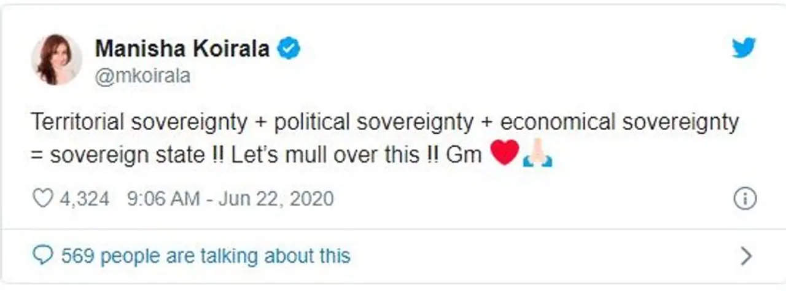Open the tweet info circle icon
The height and width of the screenshot is (291, 786).
coord(745,199)
